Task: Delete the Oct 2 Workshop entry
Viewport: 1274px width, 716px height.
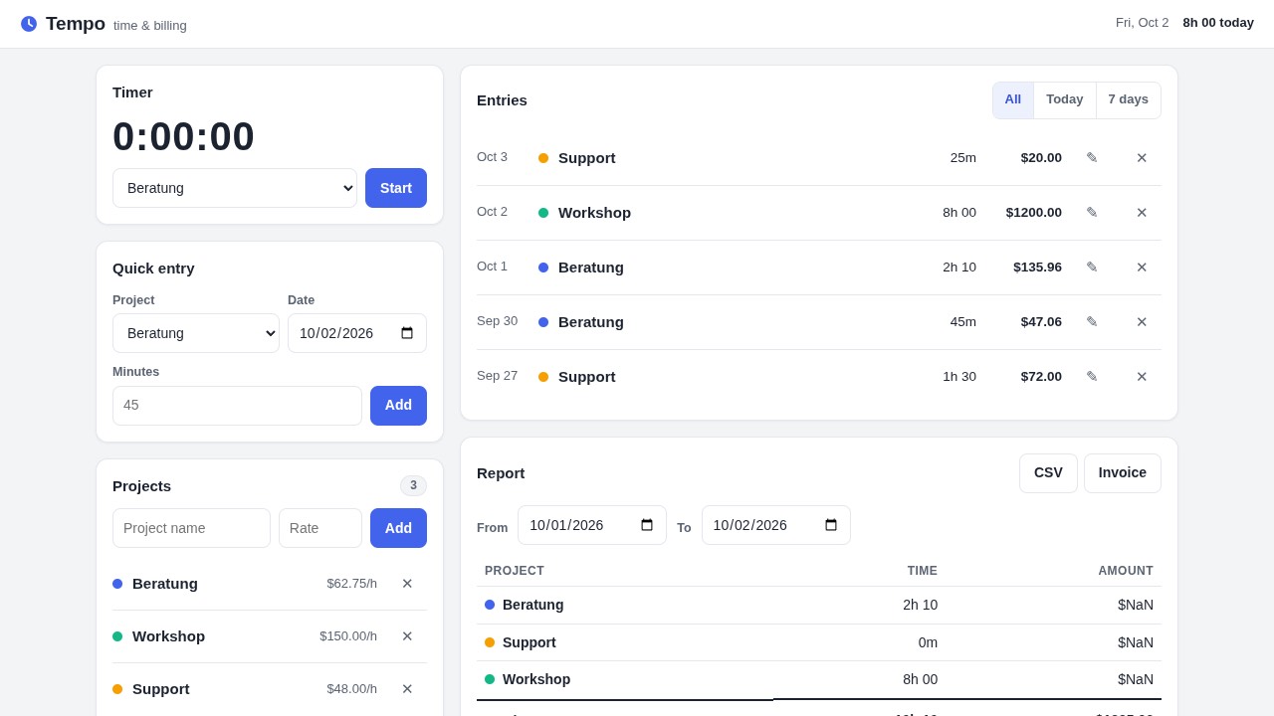Action: pos(1142,213)
